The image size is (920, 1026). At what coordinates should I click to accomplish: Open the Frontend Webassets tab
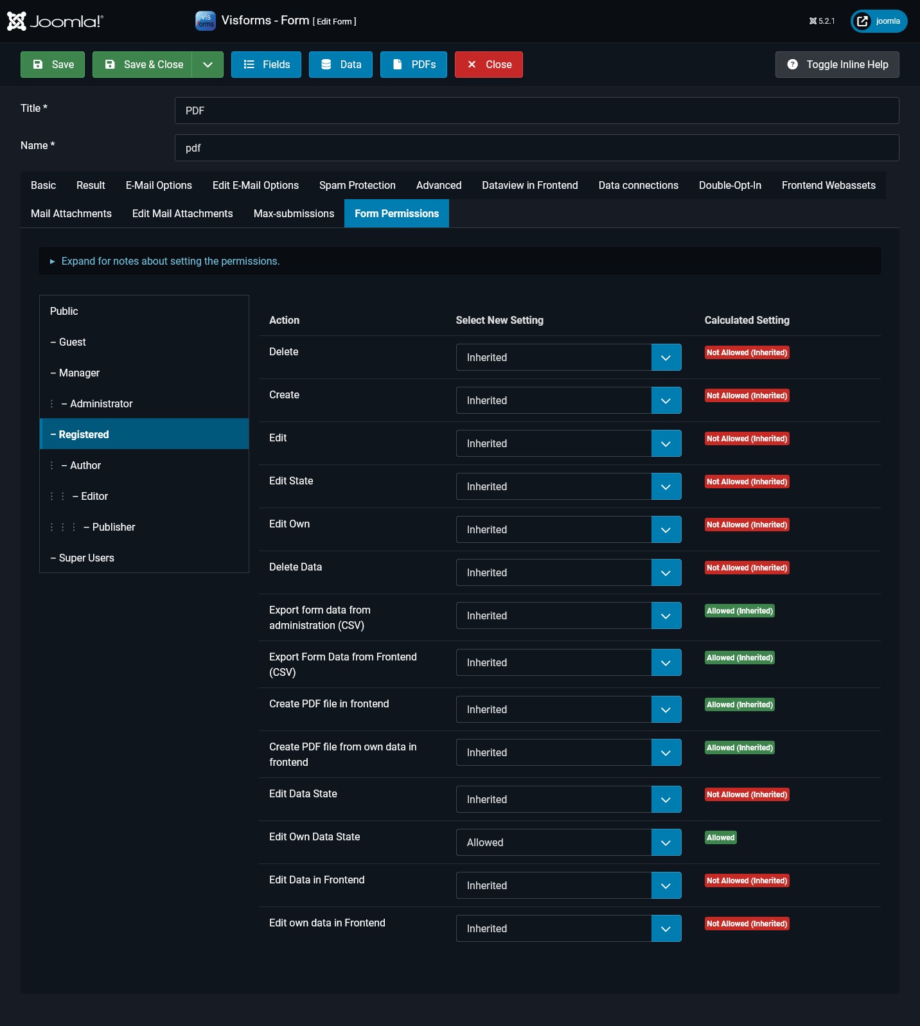point(829,185)
